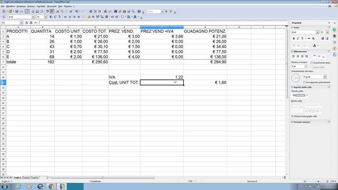Click the Export as PDF icon

[x=33, y=11]
